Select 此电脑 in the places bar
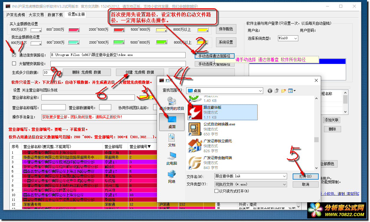Image resolution: width=370 pixels, height=222 pixels. pos(172,158)
